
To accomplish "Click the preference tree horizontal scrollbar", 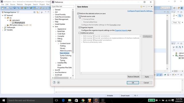I will [x=61, y=78].
